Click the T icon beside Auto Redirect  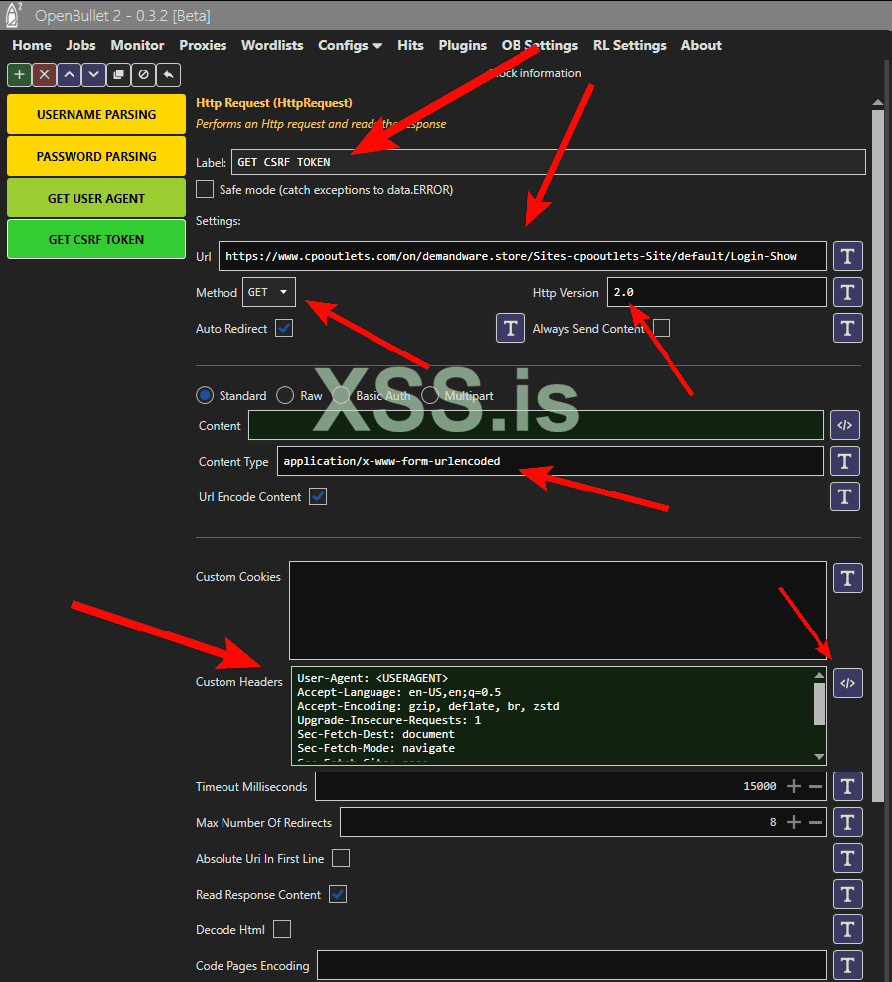(510, 328)
